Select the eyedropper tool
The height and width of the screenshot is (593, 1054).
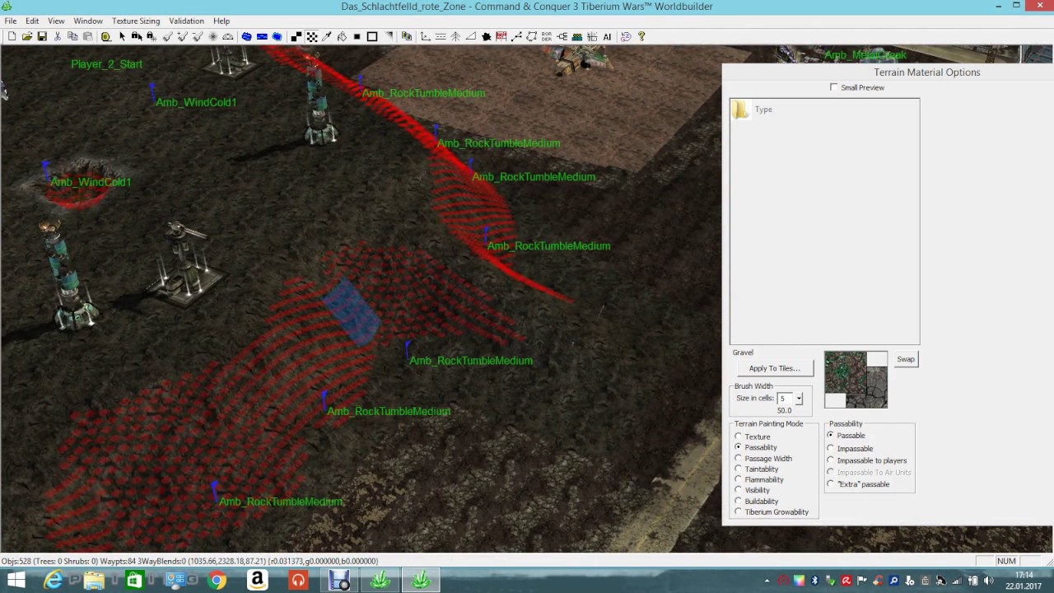click(x=326, y=36)
